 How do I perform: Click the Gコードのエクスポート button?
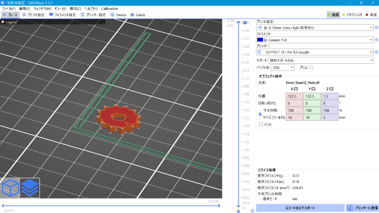[301, 208]
